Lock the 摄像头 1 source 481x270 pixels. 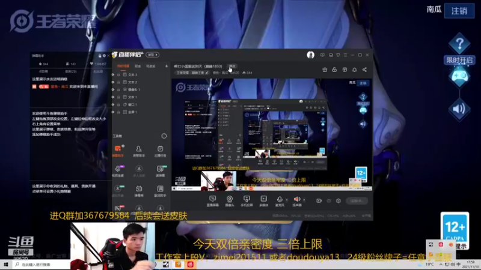point(118,89)
